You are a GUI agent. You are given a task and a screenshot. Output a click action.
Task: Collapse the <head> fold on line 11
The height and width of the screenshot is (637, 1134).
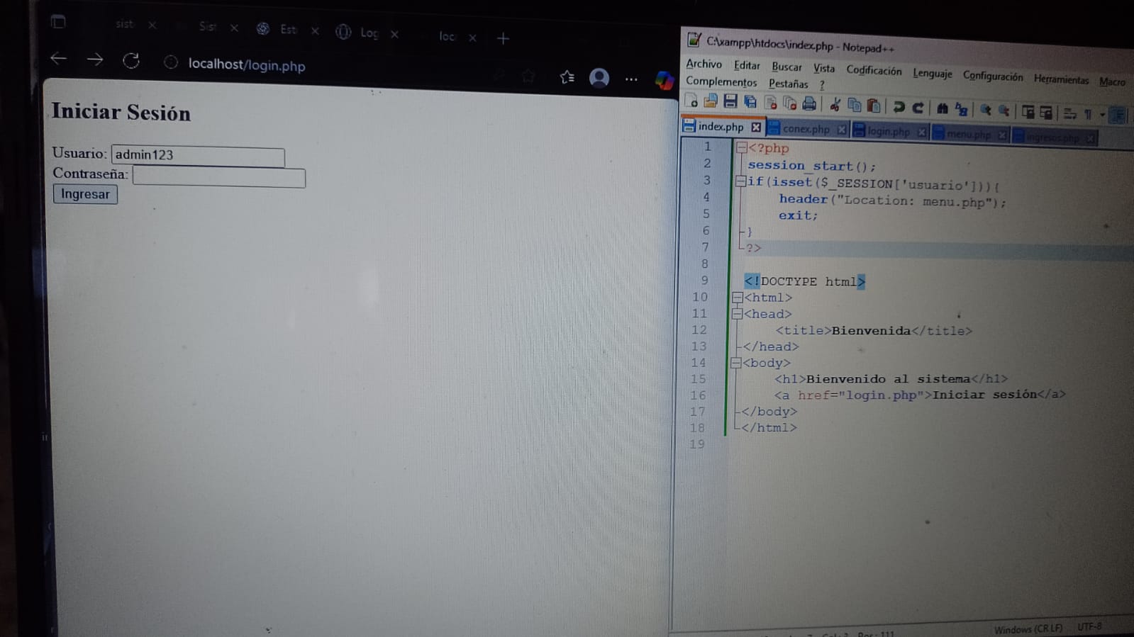coord(738,314)
